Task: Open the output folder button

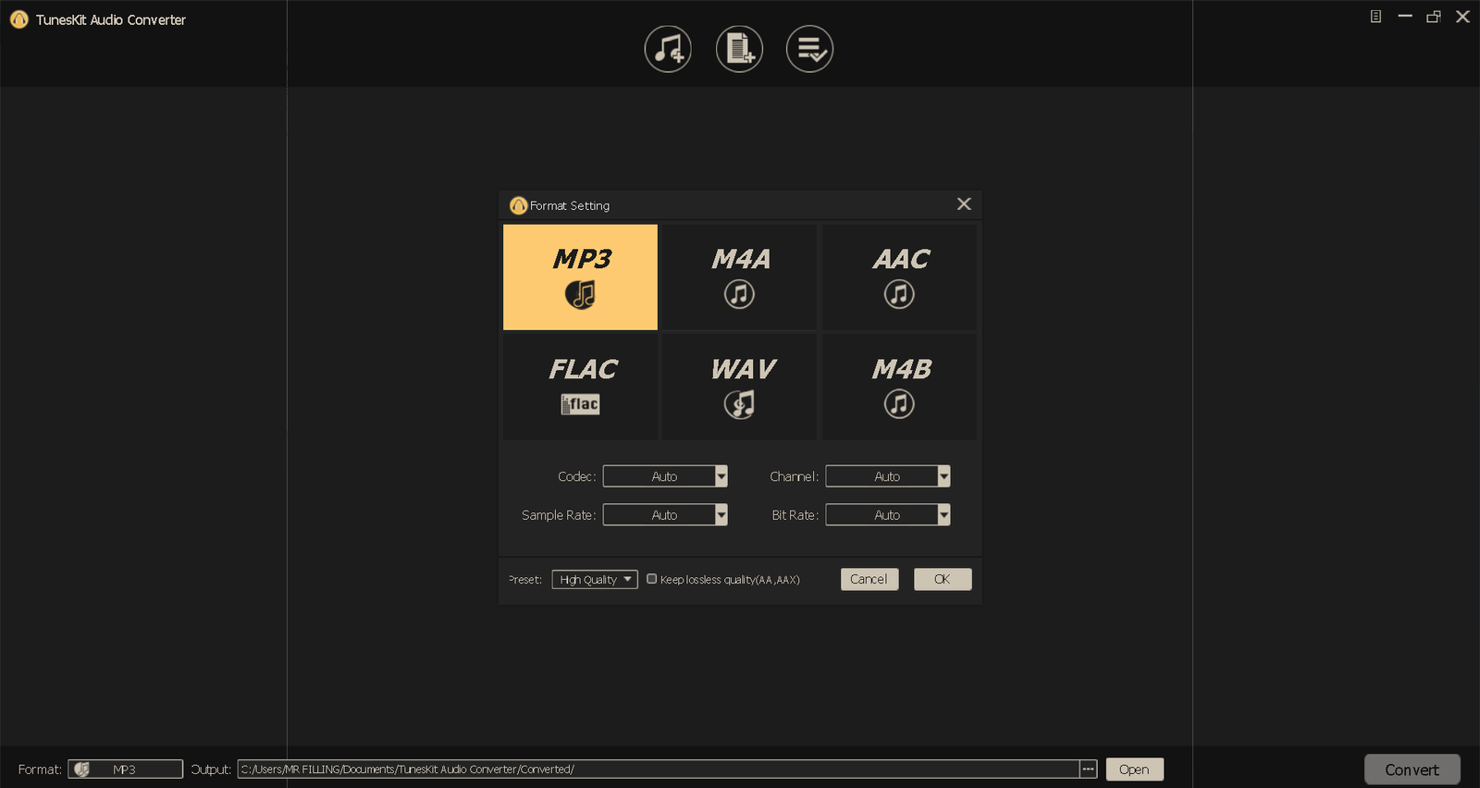Action: (x=1135, y=770)
